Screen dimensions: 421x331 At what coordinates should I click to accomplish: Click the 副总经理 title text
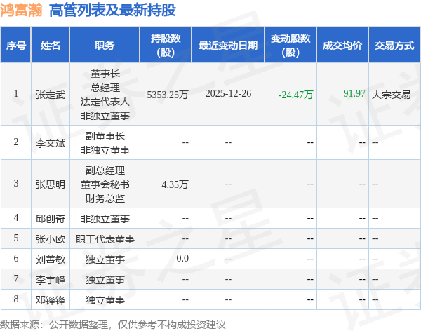(105, 170)
